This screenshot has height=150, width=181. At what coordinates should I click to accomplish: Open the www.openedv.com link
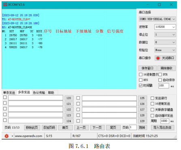coord(29,136)
